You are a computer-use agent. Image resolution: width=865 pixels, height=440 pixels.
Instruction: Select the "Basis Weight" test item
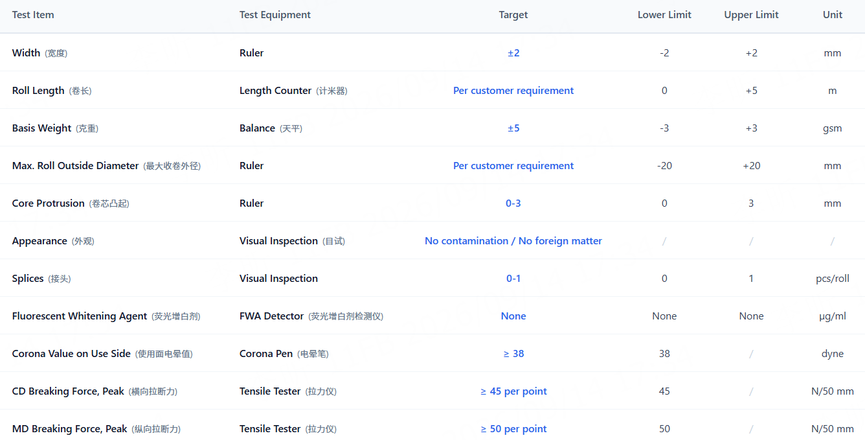pyautogui.click(x=55, y=128)
